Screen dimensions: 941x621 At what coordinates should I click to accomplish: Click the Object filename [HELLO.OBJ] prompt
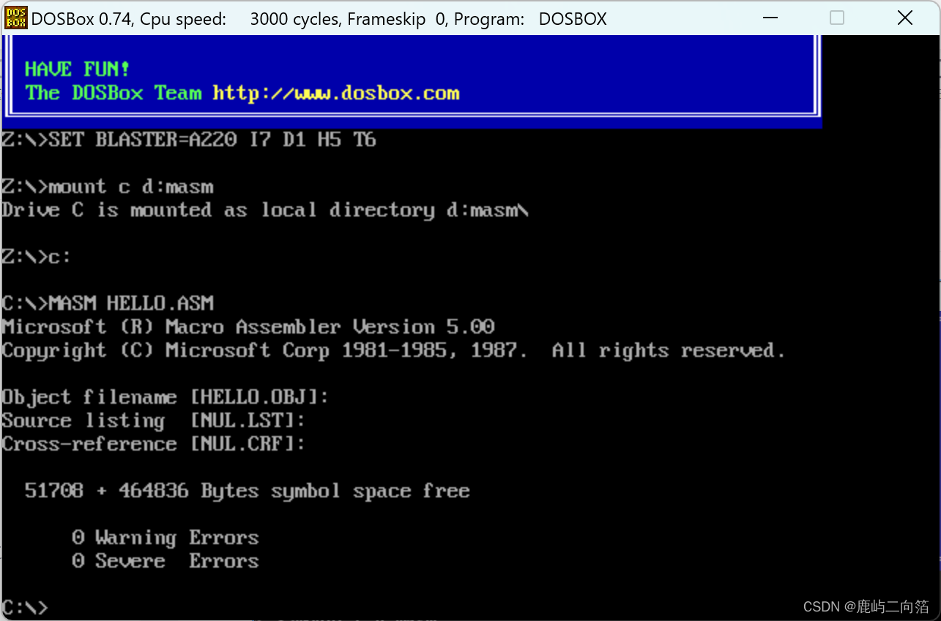click(165, 396)
